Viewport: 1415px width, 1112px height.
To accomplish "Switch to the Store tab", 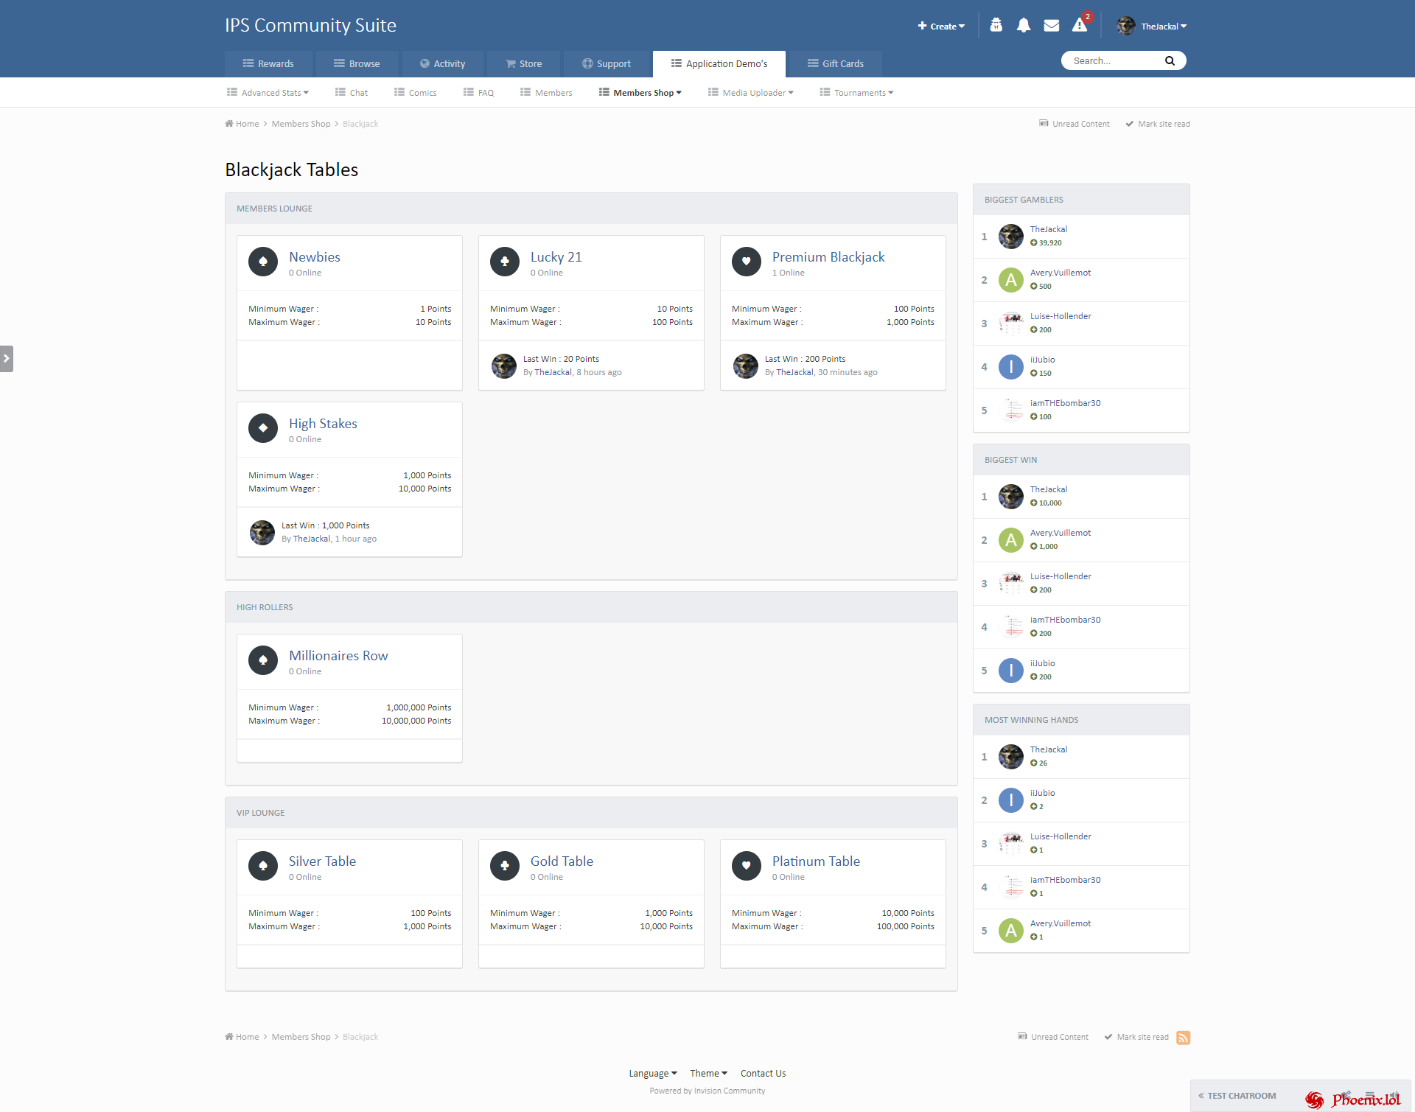I will click(523, 63).
